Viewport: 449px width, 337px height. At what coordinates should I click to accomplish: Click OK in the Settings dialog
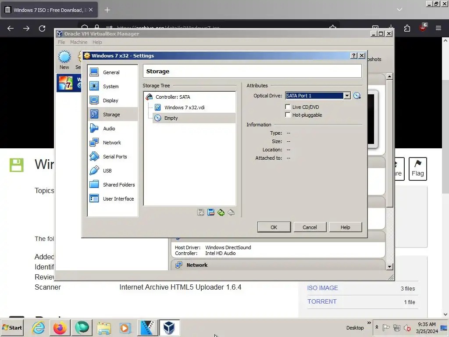274,227
